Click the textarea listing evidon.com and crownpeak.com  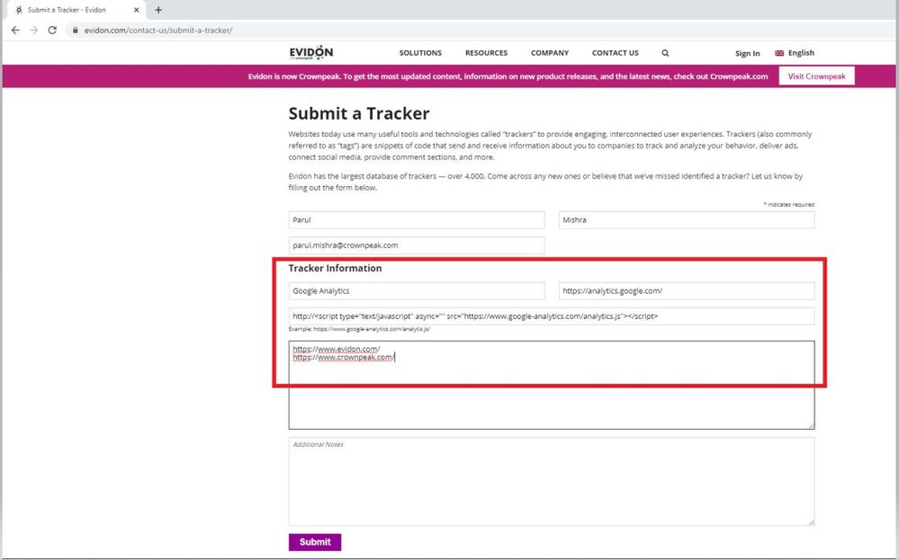(552, 385)
